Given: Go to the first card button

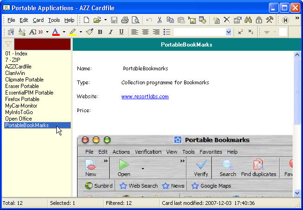Looking at the screenshot, I should [x=285, y=20].
